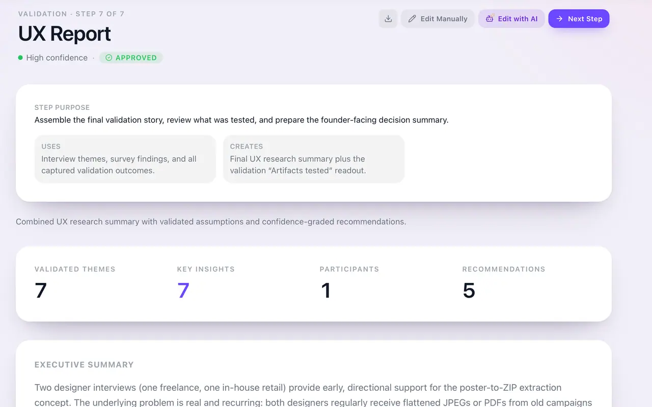The width and height of the screenshot is (652, 407).
Task: Click the green High confidence indicator
Action: [x=20, y=57]
